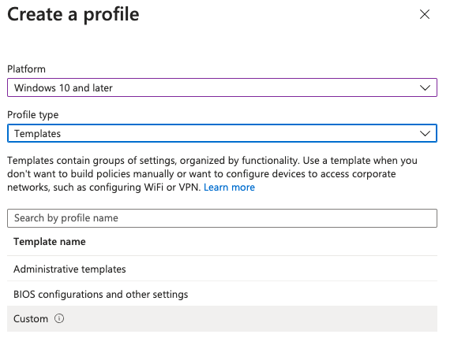Click the Profile type chevron arrow
Screen dimensions: 450x338
[425, 133]
